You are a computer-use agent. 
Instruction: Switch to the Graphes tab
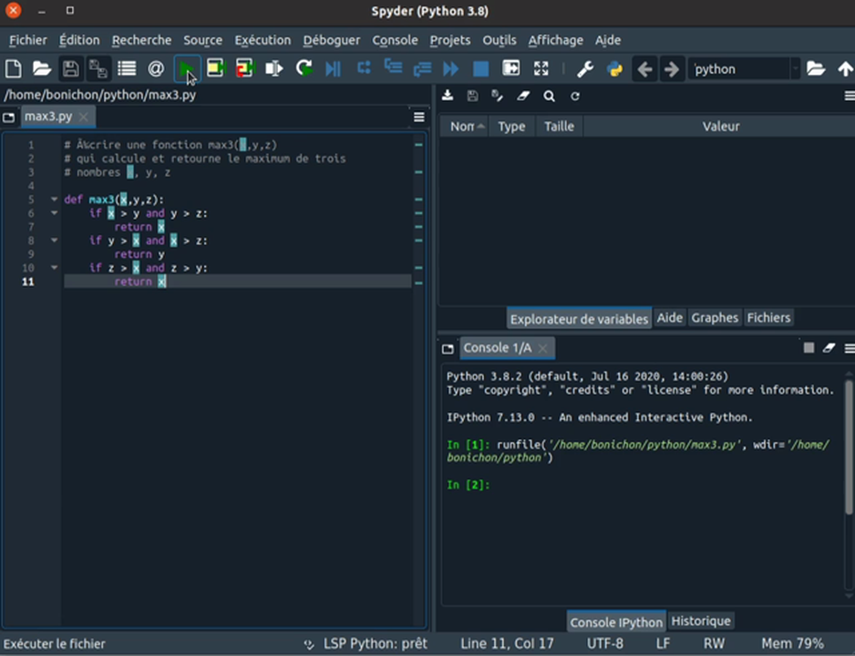[715, 318]
